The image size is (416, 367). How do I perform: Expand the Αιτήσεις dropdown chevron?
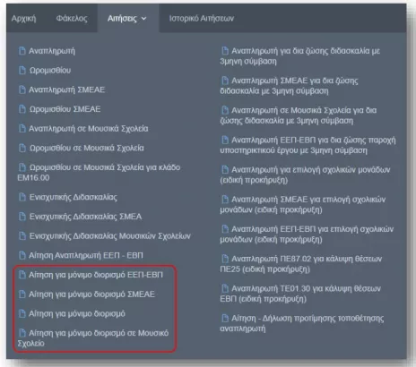tap(144, 19)
